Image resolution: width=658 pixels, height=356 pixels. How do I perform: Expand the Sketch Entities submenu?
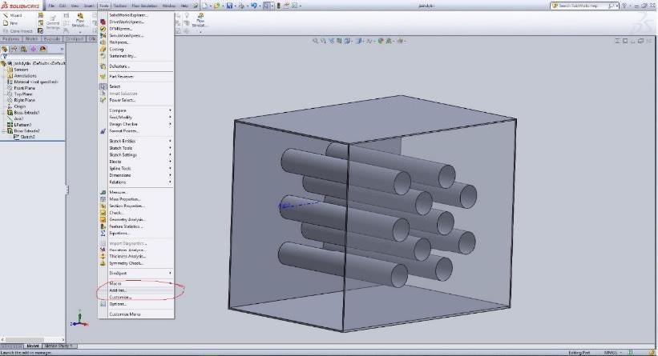click(x=136, y=141)
